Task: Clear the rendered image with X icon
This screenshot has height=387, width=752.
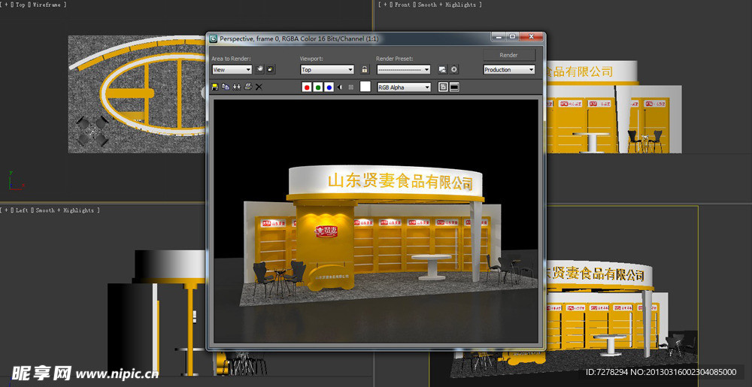Action: click(x=259, y=87)
